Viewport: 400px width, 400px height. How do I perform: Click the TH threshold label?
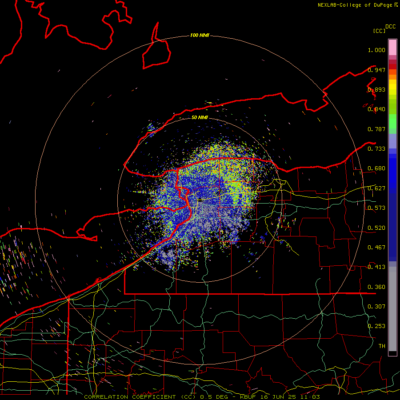tap(382, 346)
